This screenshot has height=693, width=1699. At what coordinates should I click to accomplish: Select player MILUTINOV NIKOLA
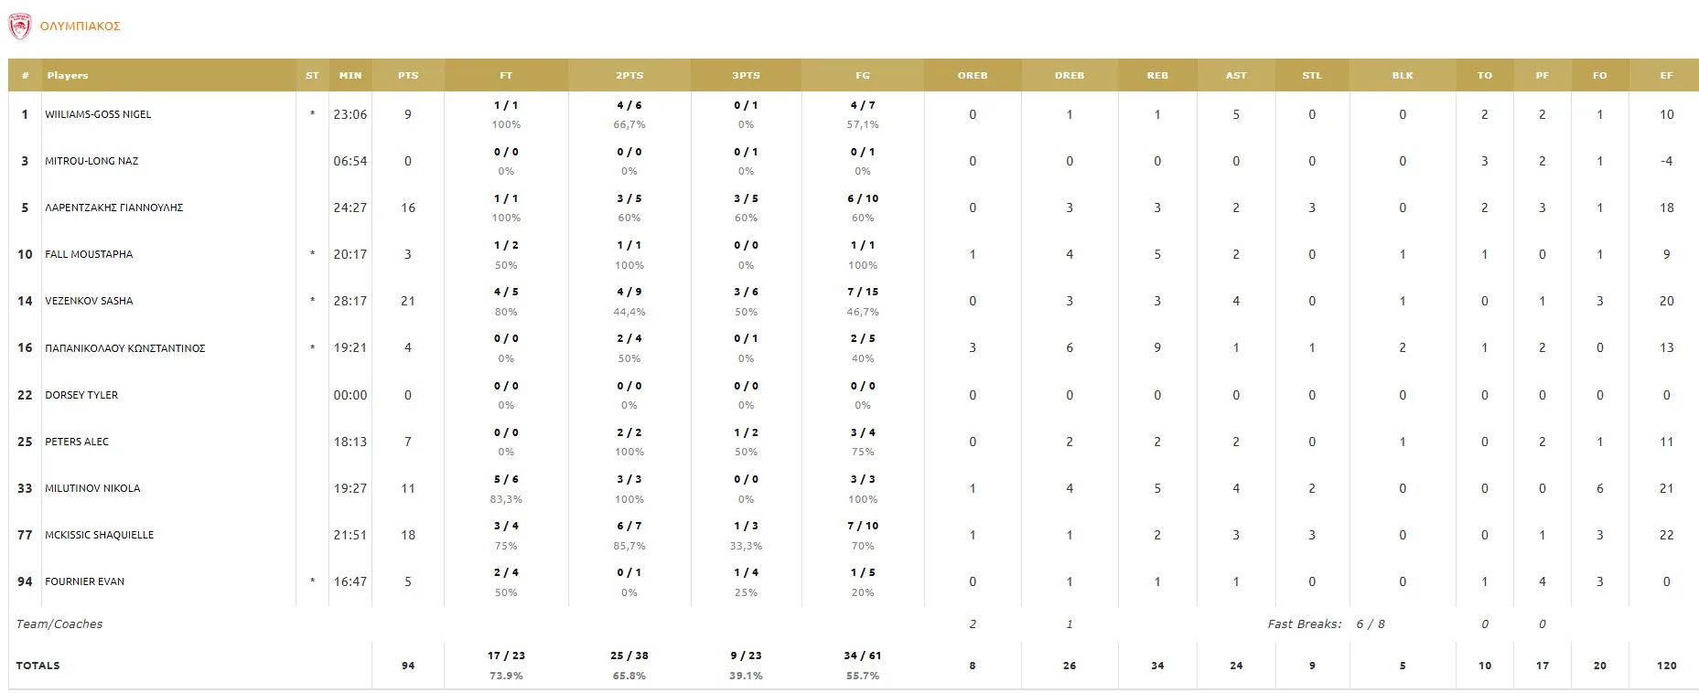(x=92, y=488)
